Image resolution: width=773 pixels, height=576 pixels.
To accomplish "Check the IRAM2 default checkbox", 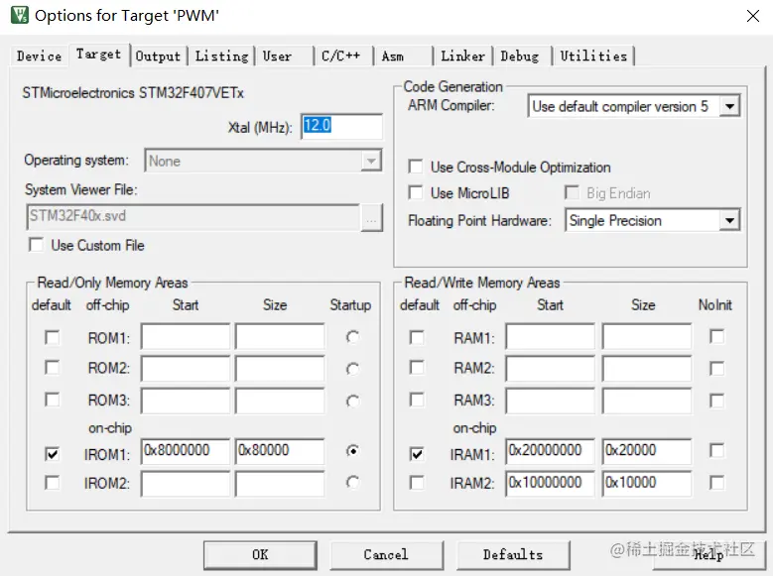I will [417, 483].
